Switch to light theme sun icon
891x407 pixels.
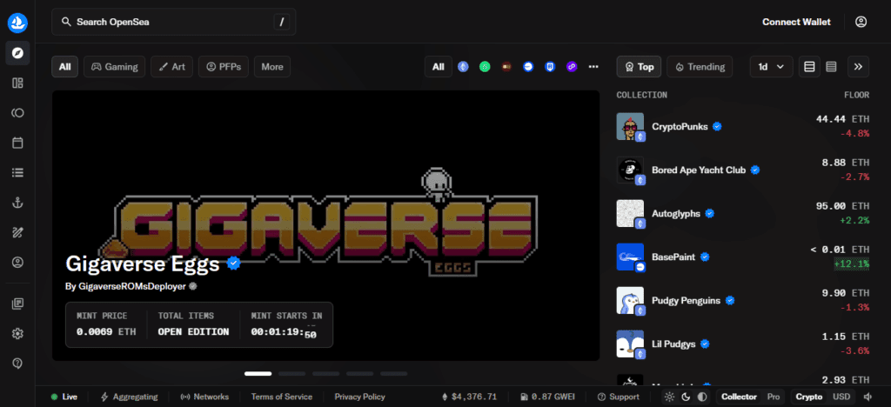(x=669, y=397)
